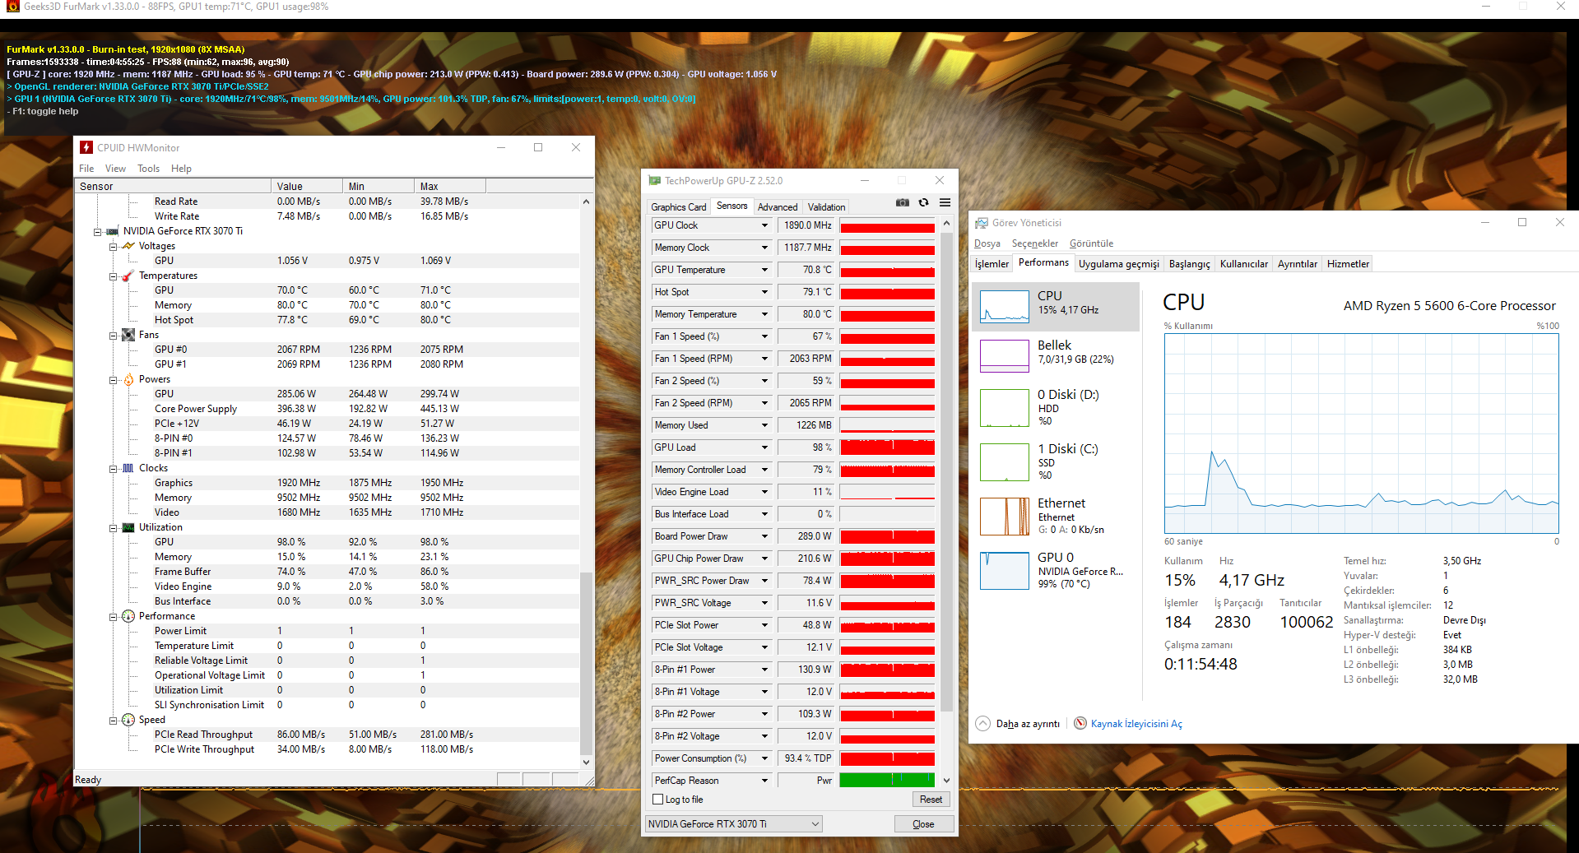Click the GPU-Z refresh icon
The image size is (1579, 853).
(x=924, y=202)
